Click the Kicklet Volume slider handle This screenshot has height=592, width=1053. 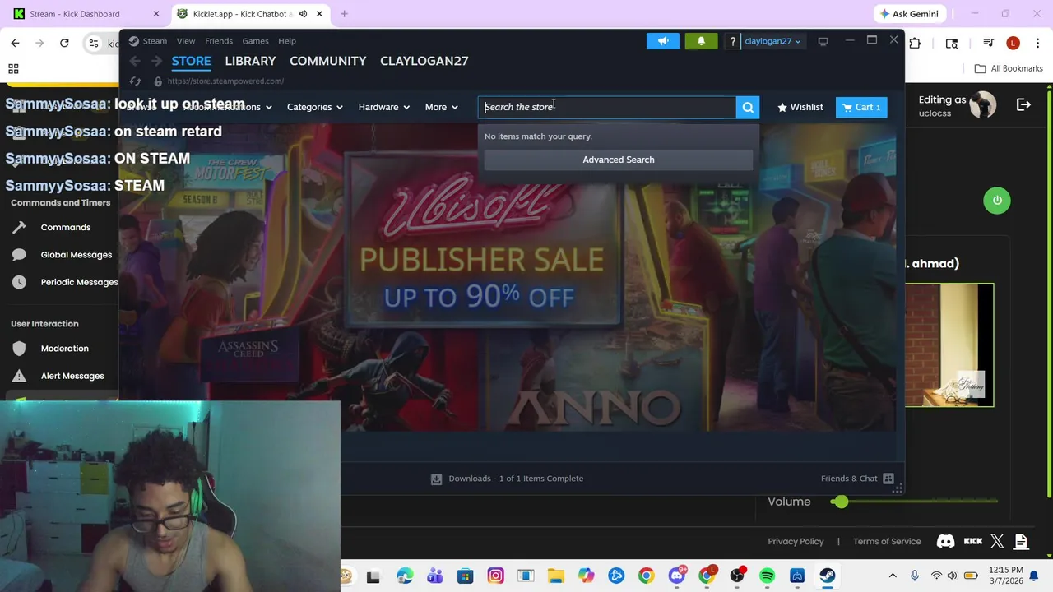coord(840,502)
